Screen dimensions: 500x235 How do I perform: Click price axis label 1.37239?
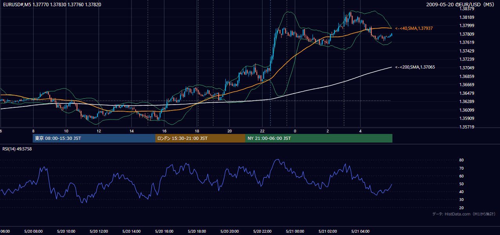pyautogui.click(x=467, y=60)
